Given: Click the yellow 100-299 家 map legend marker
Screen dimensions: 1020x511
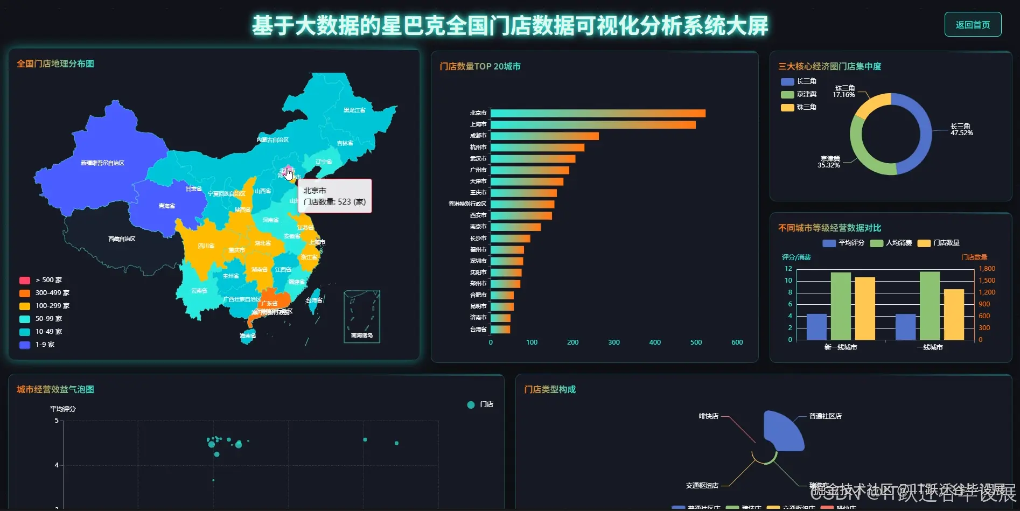Looking at the screenshot, I should pyautogui.click(x=25, y=306).
